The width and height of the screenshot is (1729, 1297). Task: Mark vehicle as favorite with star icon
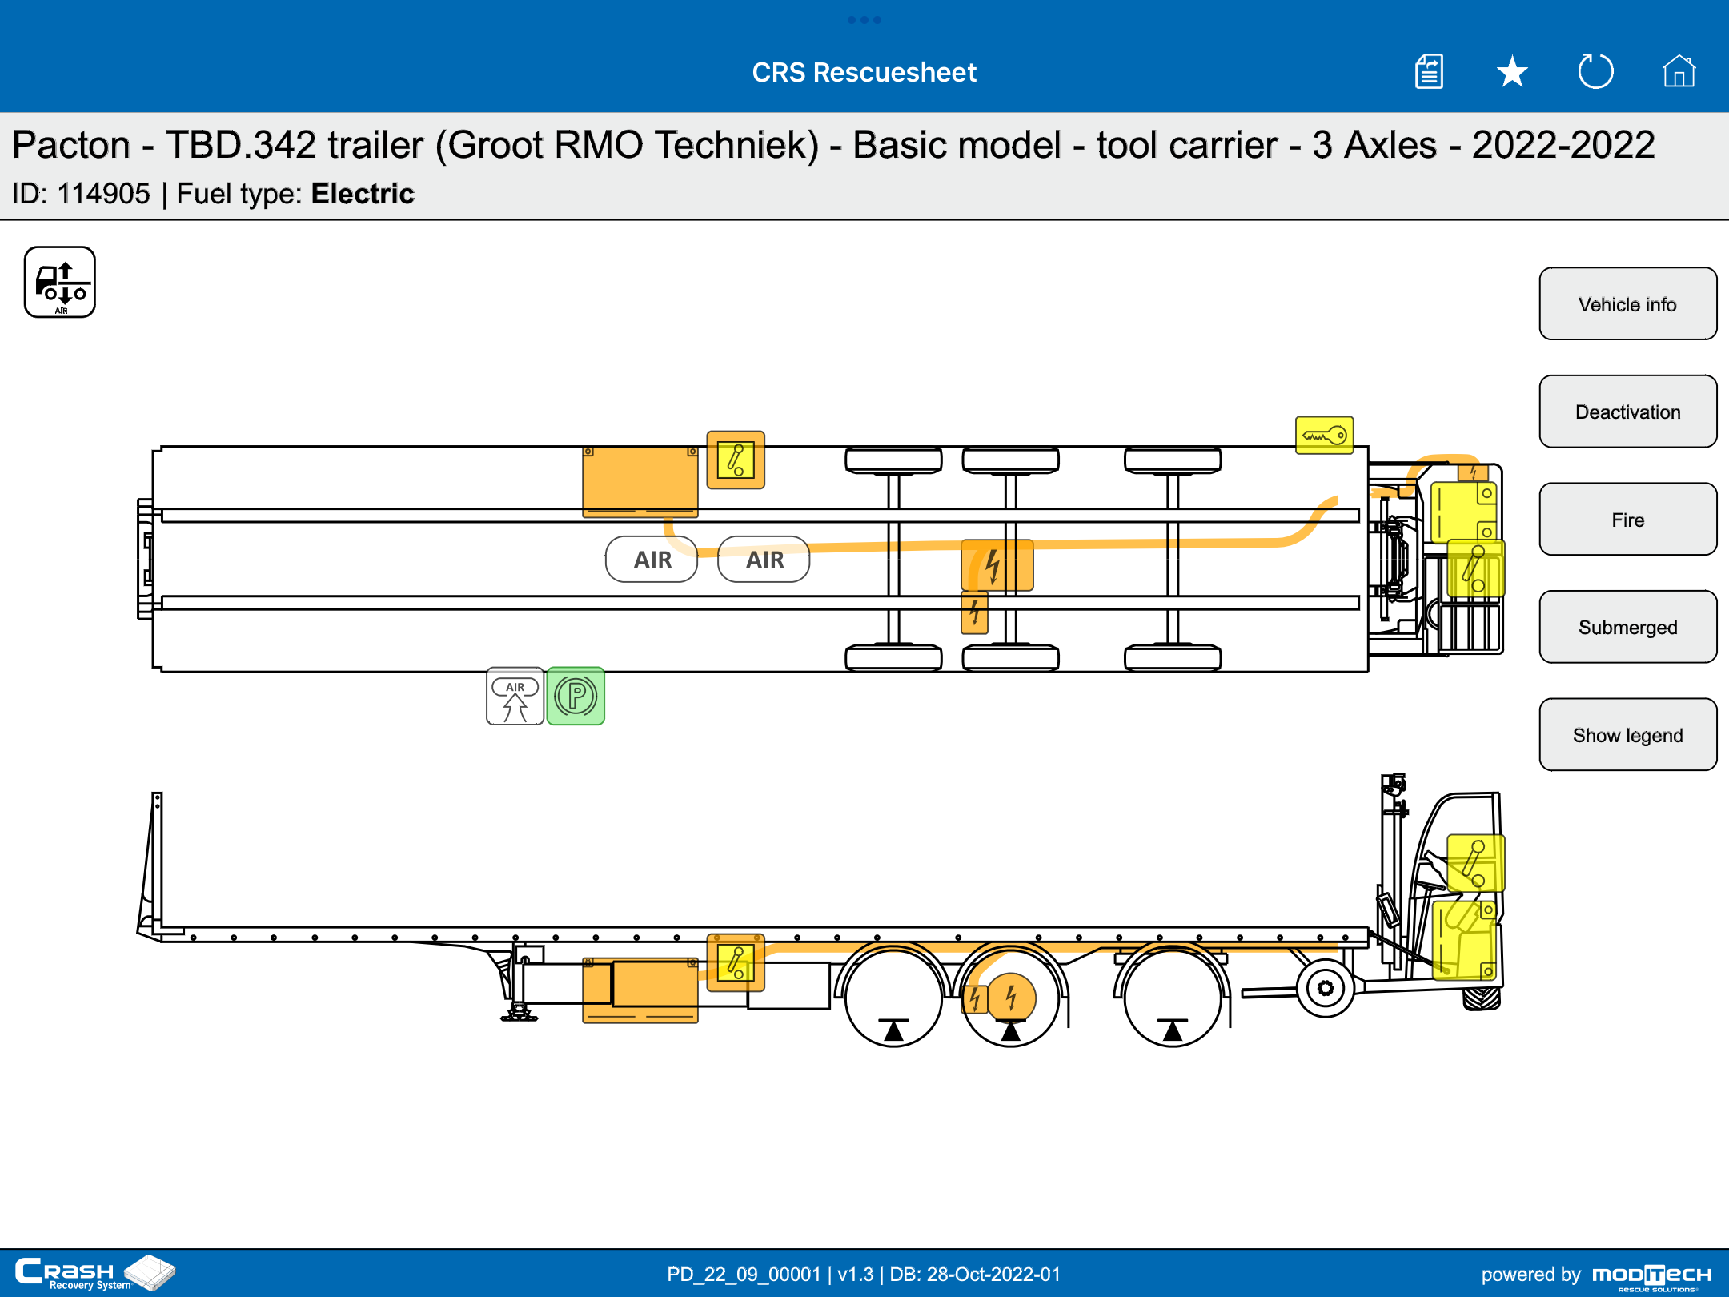tap(1512, 72)
